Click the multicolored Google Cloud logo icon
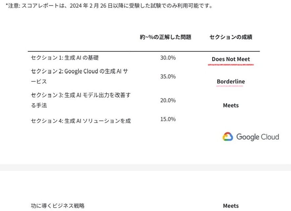Image resolution: width=291 pixels, height=211 pixels. 228,137
